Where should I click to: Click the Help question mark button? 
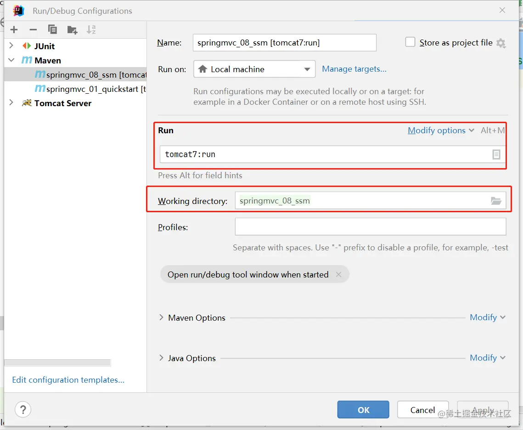tap(23, 409)
